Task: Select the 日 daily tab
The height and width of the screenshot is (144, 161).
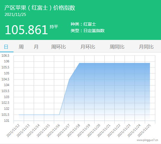Action: tap(6, 47)
